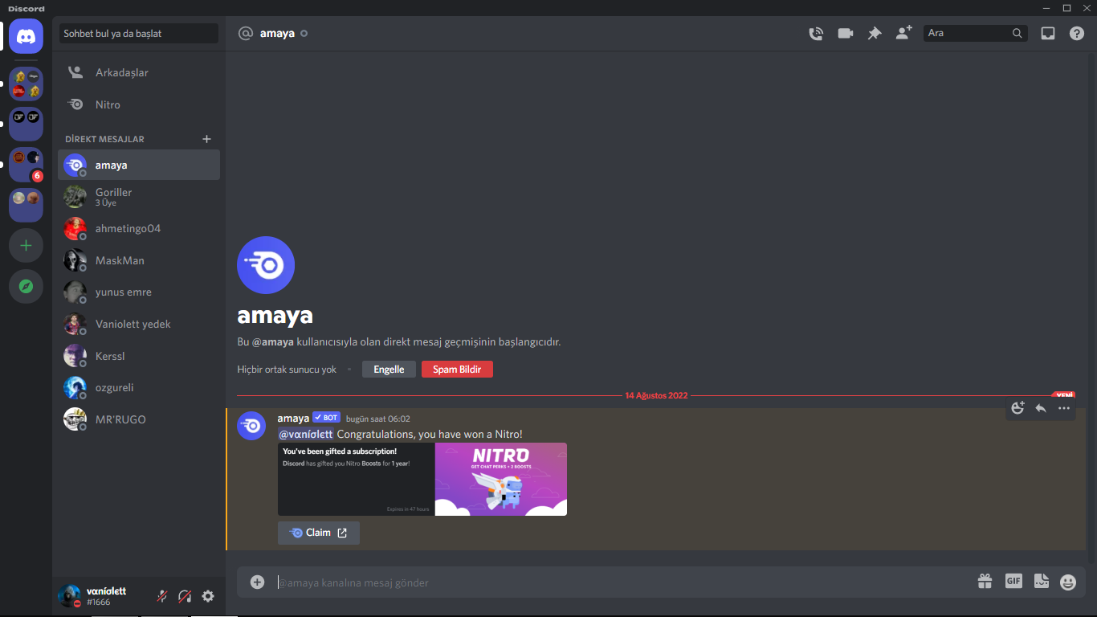Open more options for amaya's message
The image size is (1097, 617).
pos(1064,408)
